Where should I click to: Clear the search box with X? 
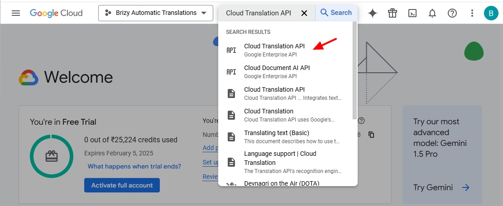304,13
